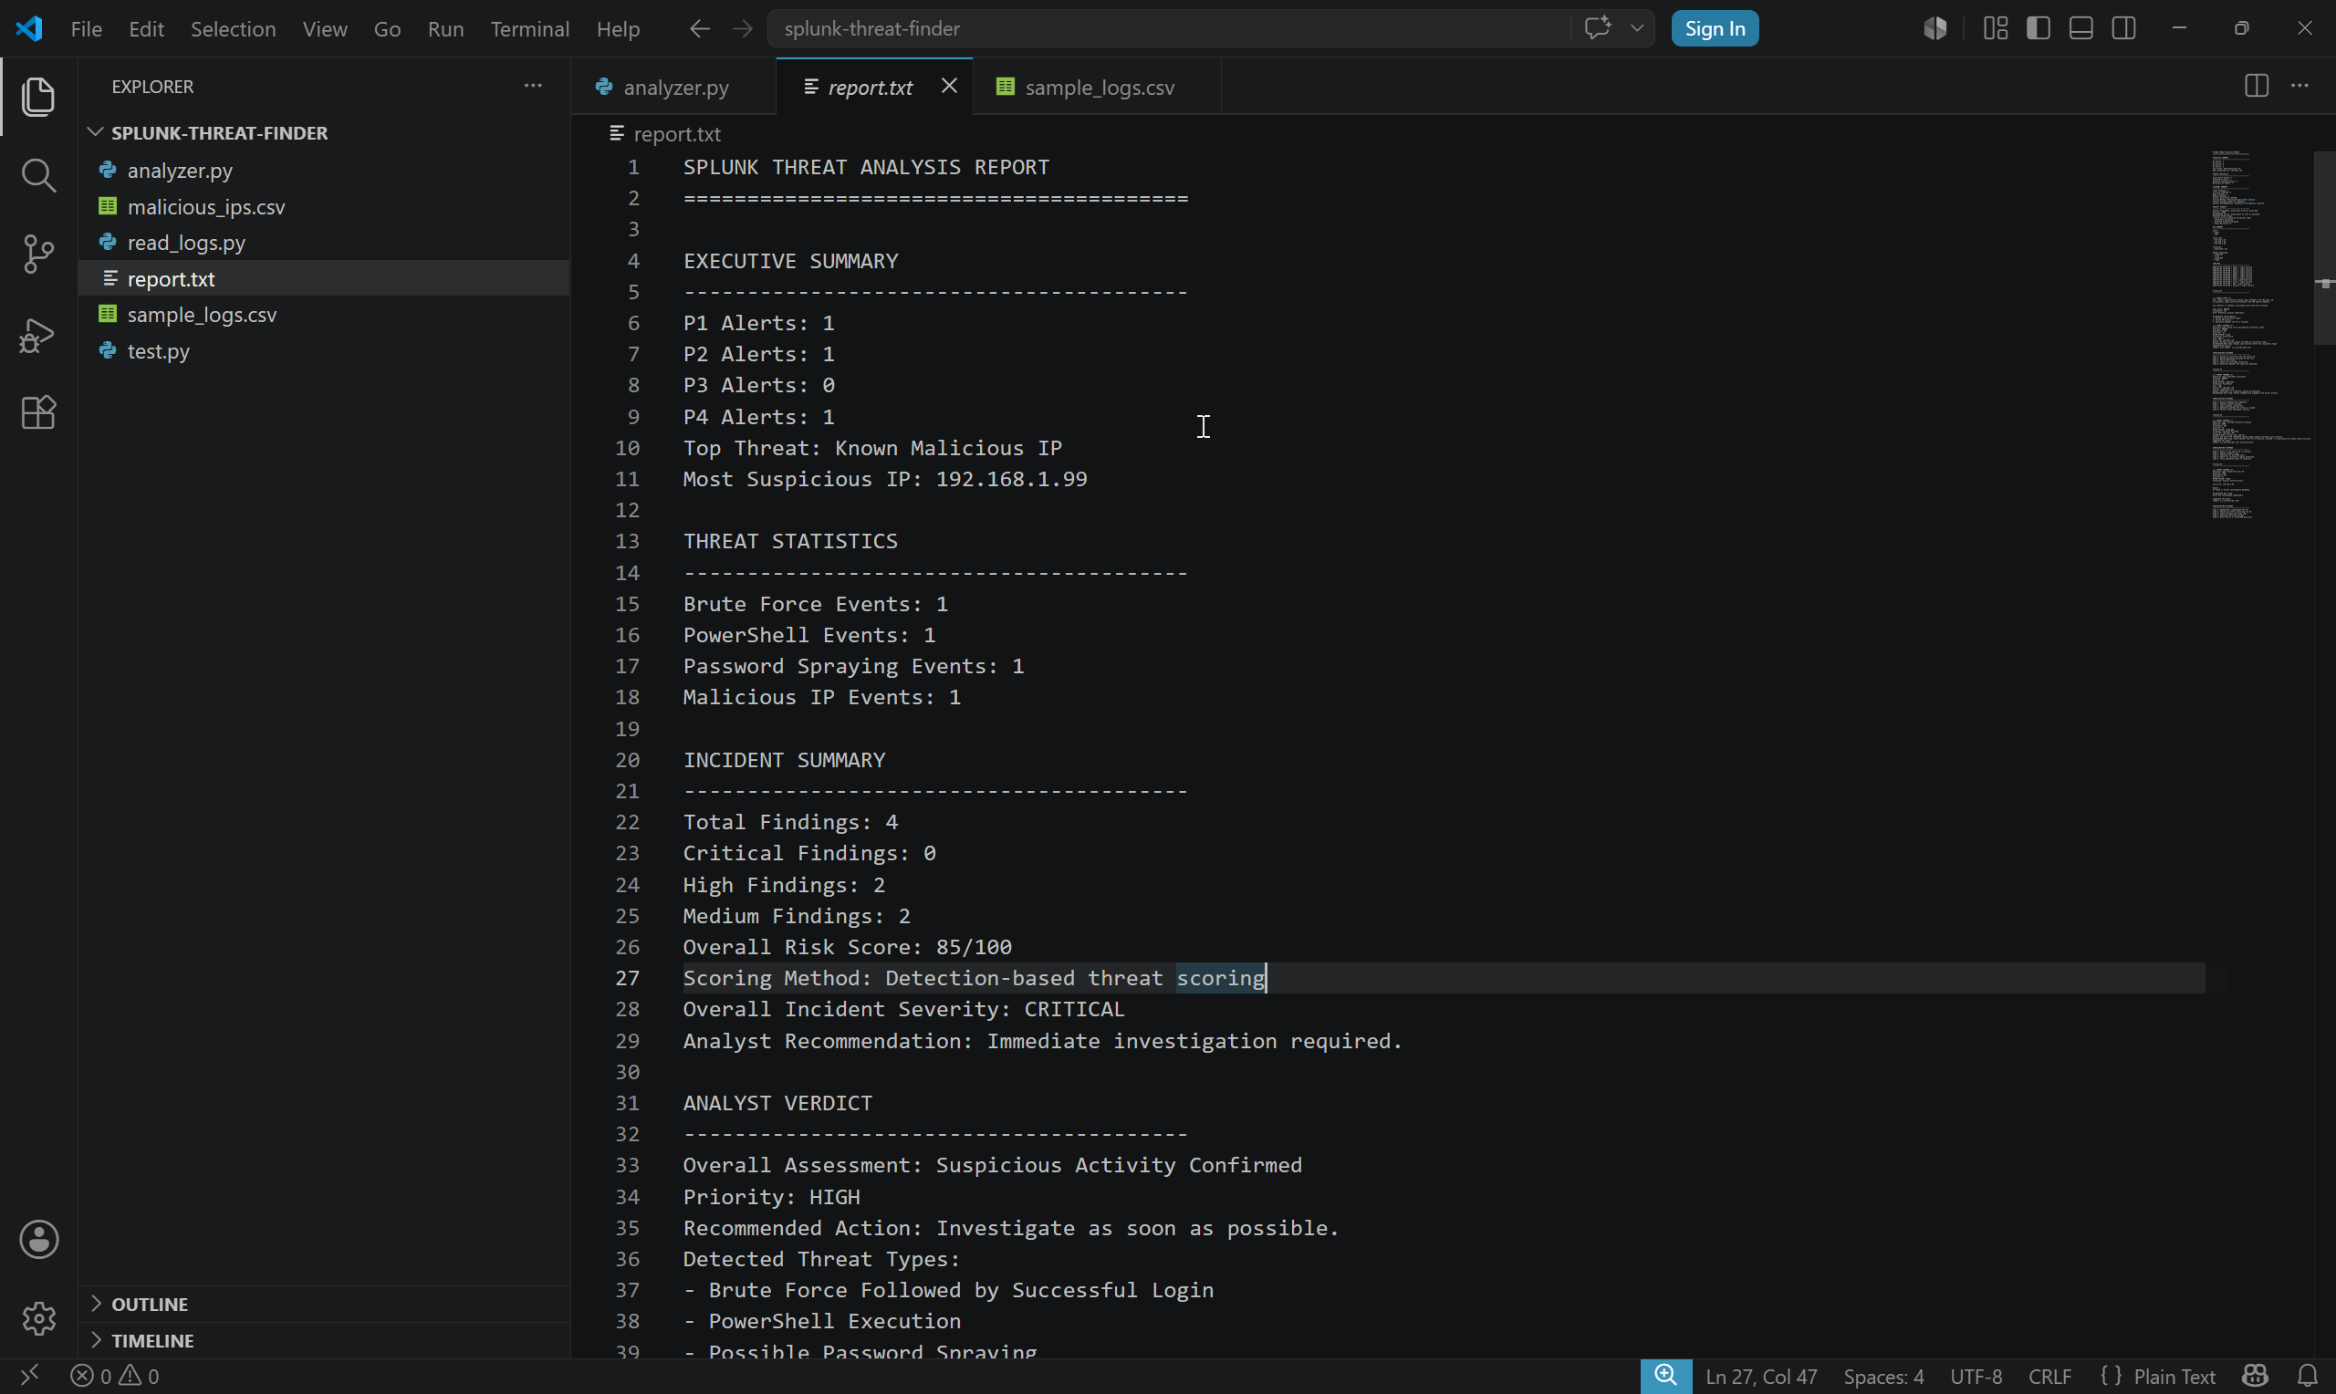
Task: Open the File menu
Action: 87,29
